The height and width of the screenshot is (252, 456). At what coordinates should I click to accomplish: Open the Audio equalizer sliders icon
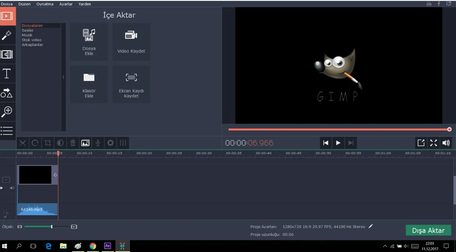point(123,143)
